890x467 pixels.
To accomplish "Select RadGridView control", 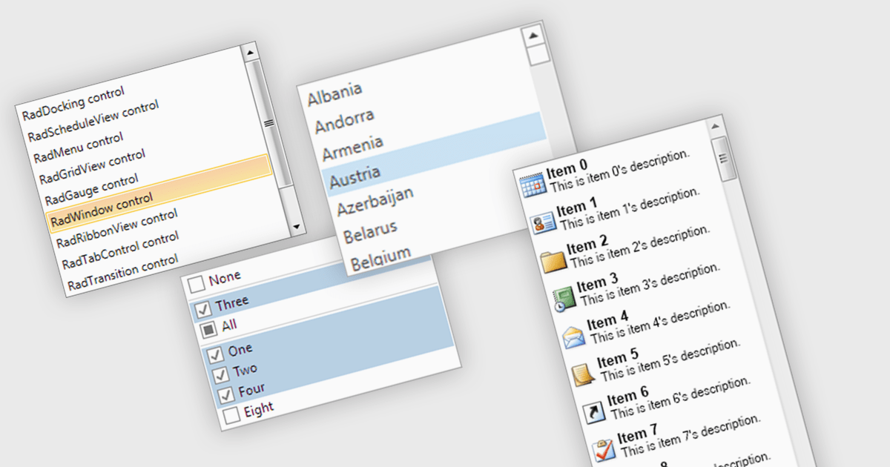I will 92,167.
